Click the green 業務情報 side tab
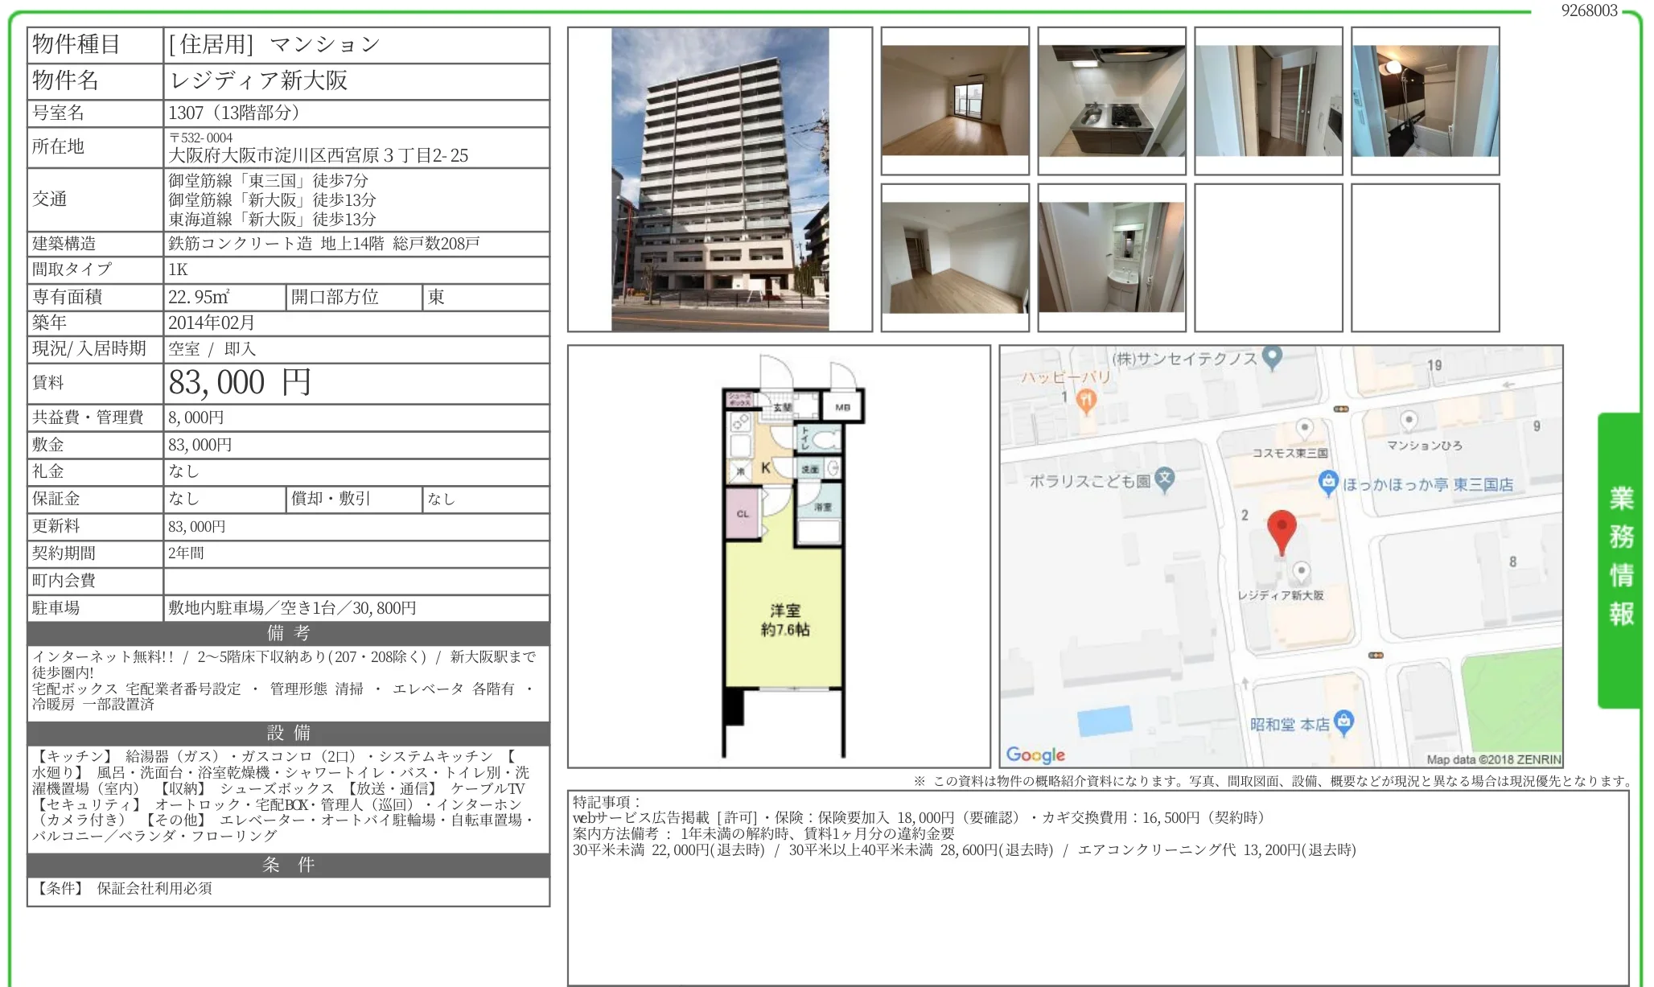 [x=1620, y=557]
